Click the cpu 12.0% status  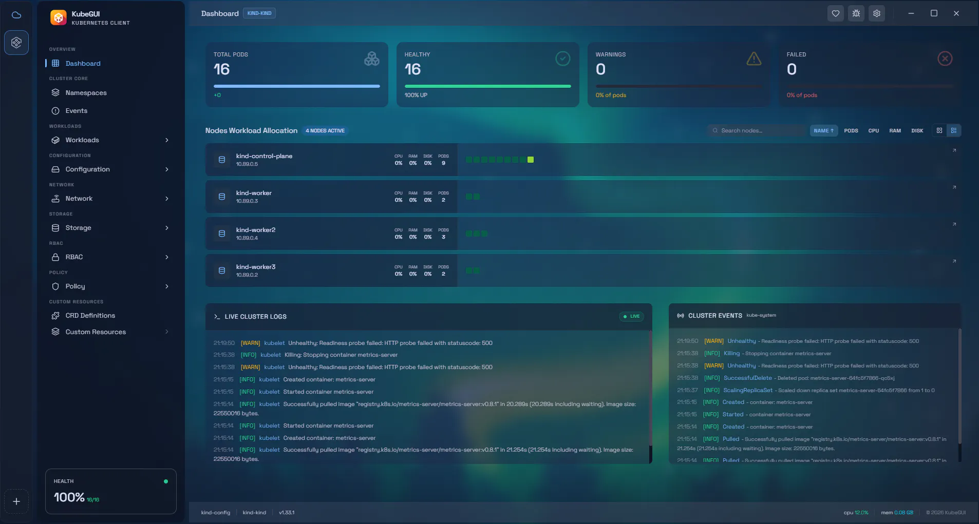[x=856, y=513]
